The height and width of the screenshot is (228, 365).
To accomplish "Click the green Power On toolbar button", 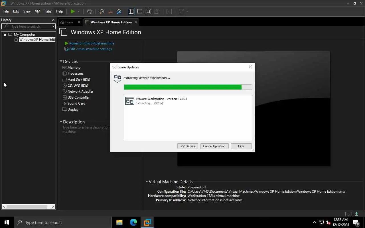I will [x=73, y=11].
